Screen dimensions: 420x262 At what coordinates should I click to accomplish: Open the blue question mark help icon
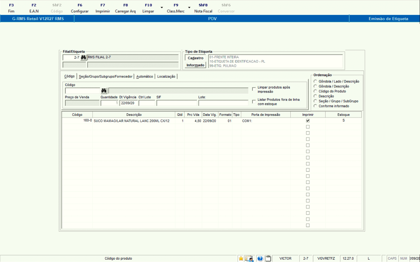(260, 259)
